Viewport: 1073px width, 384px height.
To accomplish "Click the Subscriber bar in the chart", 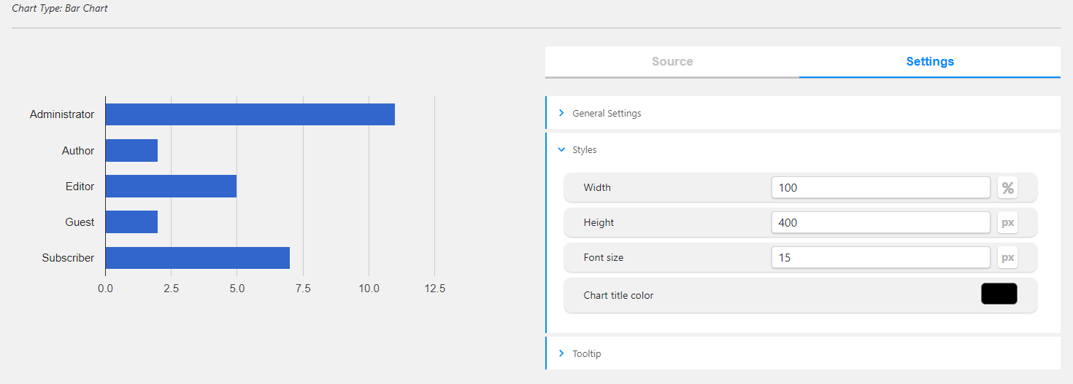I will coord(197,257).
